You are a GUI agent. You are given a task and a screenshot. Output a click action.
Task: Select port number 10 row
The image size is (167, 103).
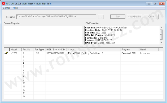pyautogui.click(x=83, y=83)
